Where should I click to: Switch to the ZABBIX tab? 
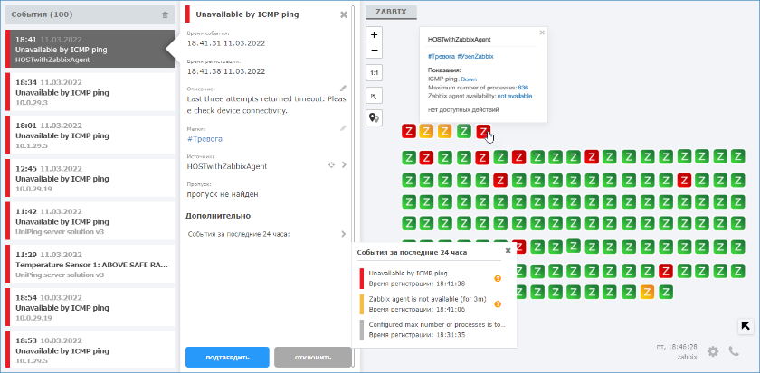pyautogui.click(x=391, y=11)
